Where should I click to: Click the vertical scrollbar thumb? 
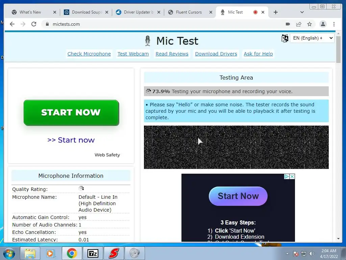338,49
